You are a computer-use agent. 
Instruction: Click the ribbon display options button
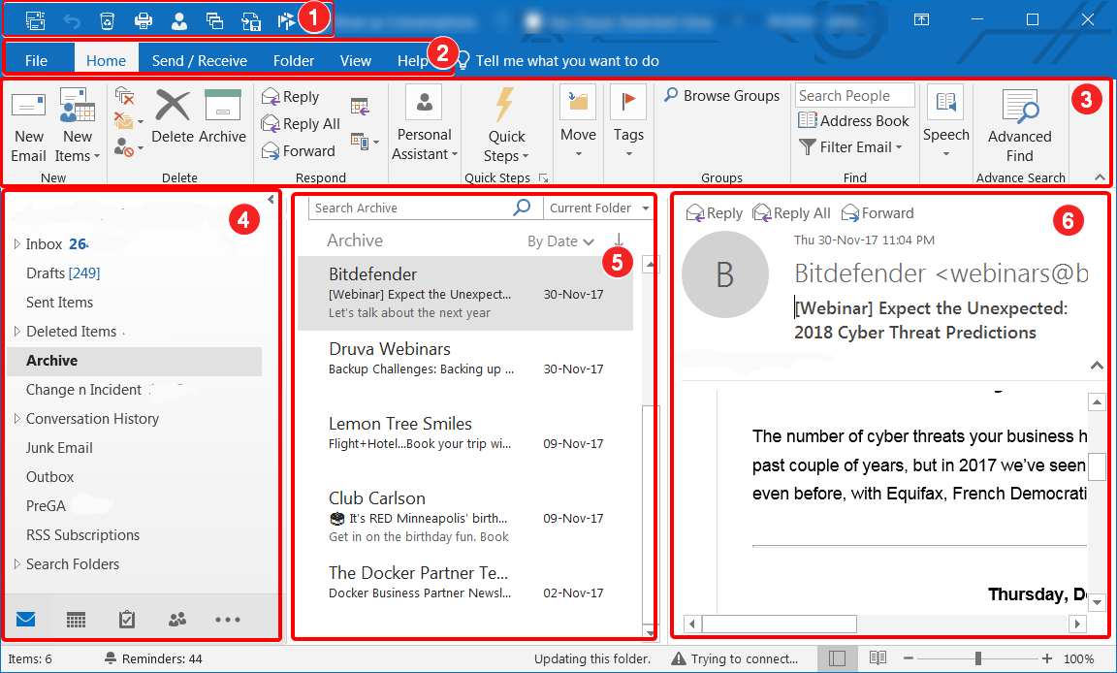[921, 20]
